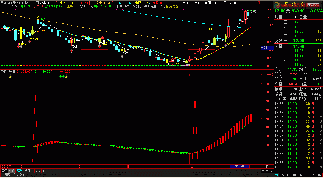Click month 12 on the time axis
The image size is (323, 178).
click(x=191, y=166)
